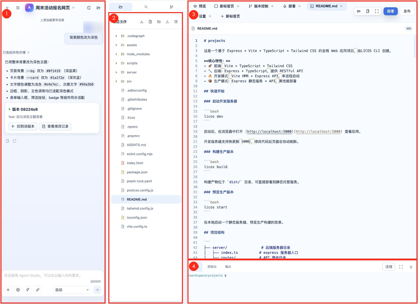Click the 回到该版本 revert button
This screenshot has height=304, width=418.
(23, 126)
